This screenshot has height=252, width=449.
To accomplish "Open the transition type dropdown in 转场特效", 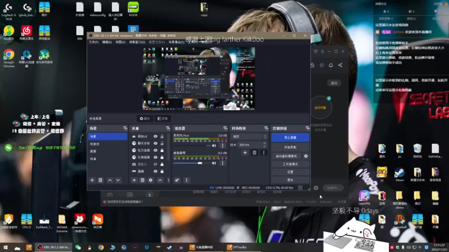I will point(249,137).
